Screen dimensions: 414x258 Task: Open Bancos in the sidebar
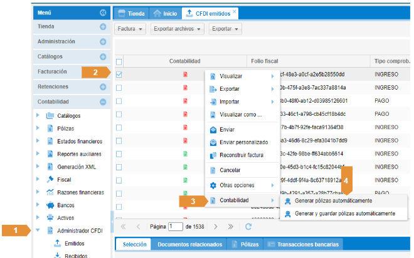tap(65, 205)
